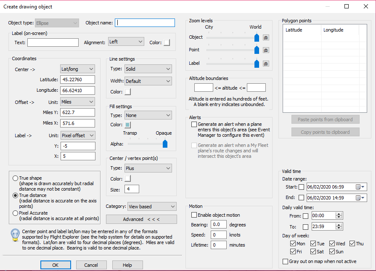This screenshot has height=271, width=376.
Task: Uncheck Thu day of week
Action: coord(352,244)
